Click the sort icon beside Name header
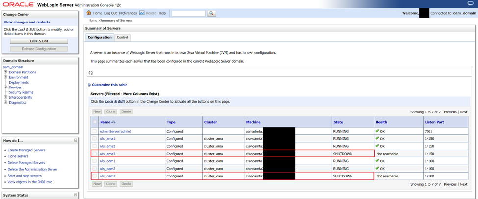Screen dimensions: 478x199 [x=114, y=122]
